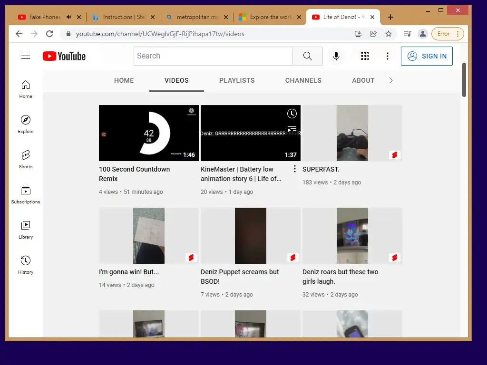Open the media controls icon in toolbar

[x=407, y=34]
